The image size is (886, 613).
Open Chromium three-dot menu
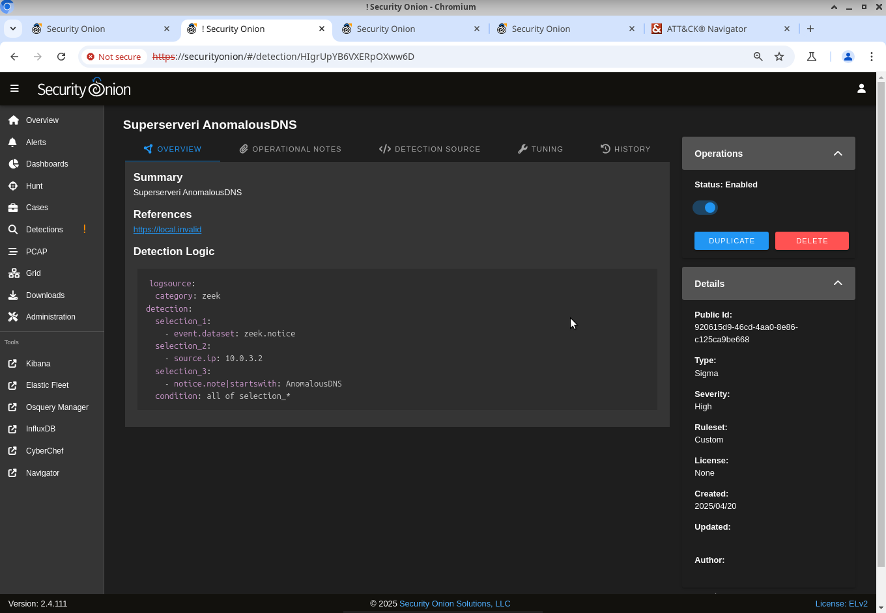click(872, 57)
